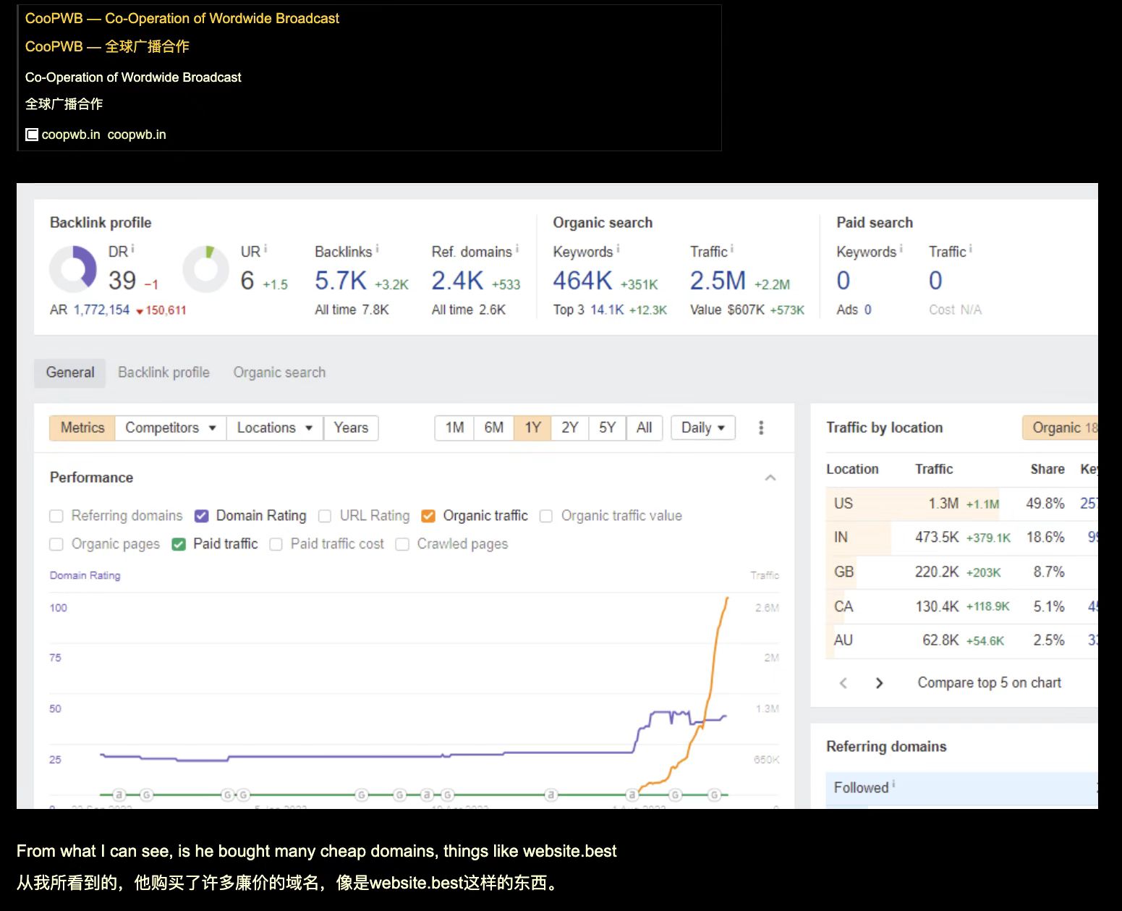Tick the Crawled pages checkbox
The width and height of the screenshot is (1122, 911).
click(402, 544)
